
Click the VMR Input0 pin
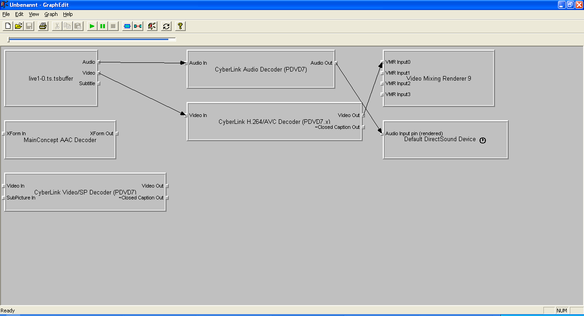point(382,62)
